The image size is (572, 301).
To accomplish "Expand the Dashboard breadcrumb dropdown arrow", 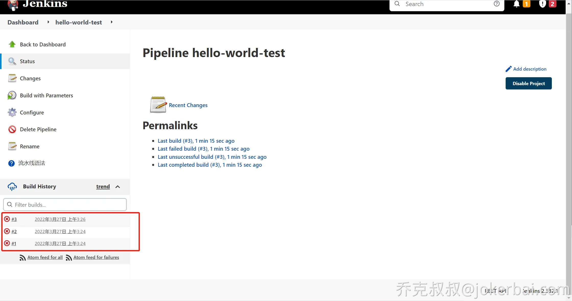I will (x=48, y=22).
